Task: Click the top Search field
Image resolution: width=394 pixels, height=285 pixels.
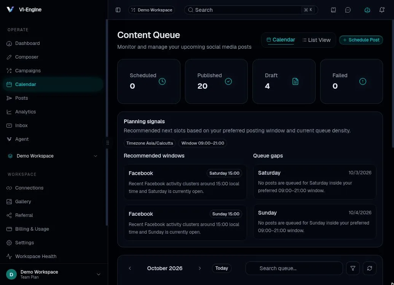Action: (x=251, y=10)
